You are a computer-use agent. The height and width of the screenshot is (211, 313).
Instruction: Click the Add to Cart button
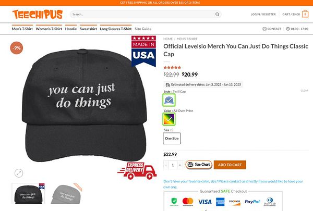(x=230, y=165)
